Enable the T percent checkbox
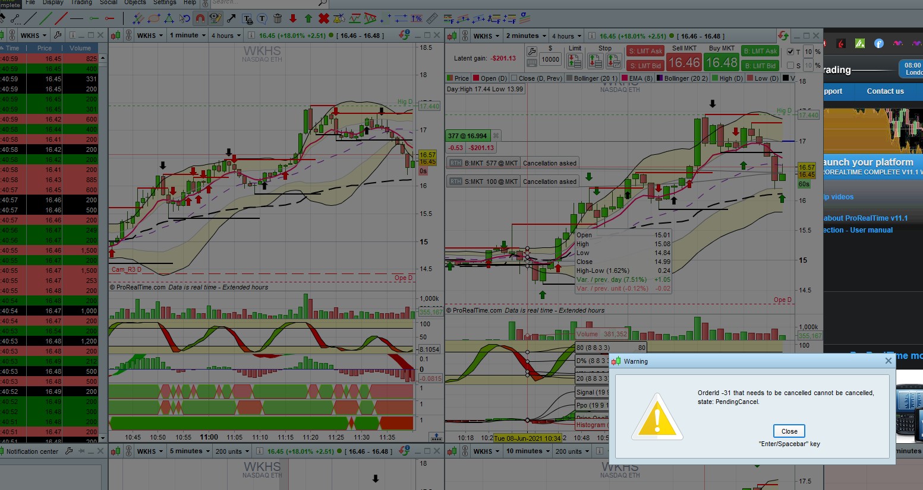The image size is (923, 490). click(x=790, y=52)
